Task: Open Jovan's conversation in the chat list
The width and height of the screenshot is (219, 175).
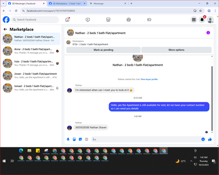Action: tap(31, 76)
